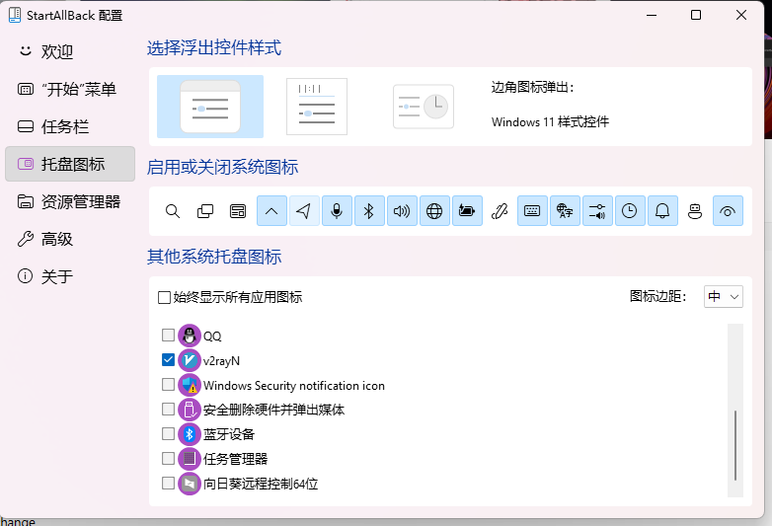Click the QQ penguin icon in list
This screenshot has width=772, height=526.
(190, 337)
